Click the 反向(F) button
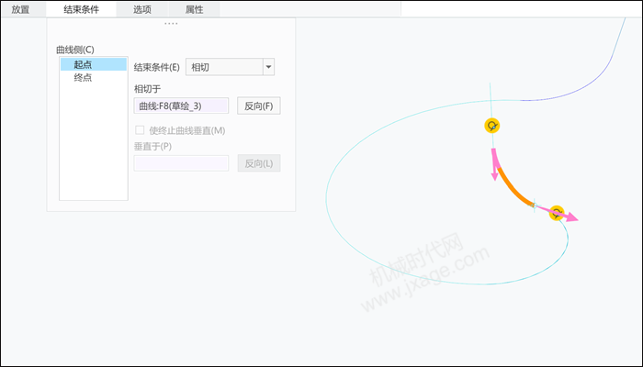Image resolution: width=643 pixels, height=367 pixels. (x=259, y=106)
